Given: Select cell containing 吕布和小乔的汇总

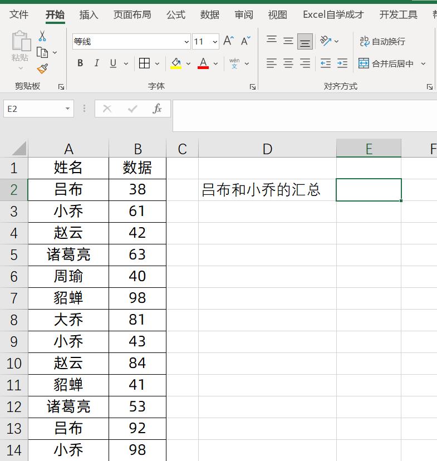Looking at the screenshot, I should click(267, 190).
